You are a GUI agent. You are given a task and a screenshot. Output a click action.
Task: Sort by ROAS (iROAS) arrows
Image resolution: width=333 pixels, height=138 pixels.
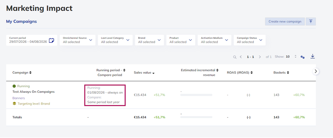click(252, 72)
